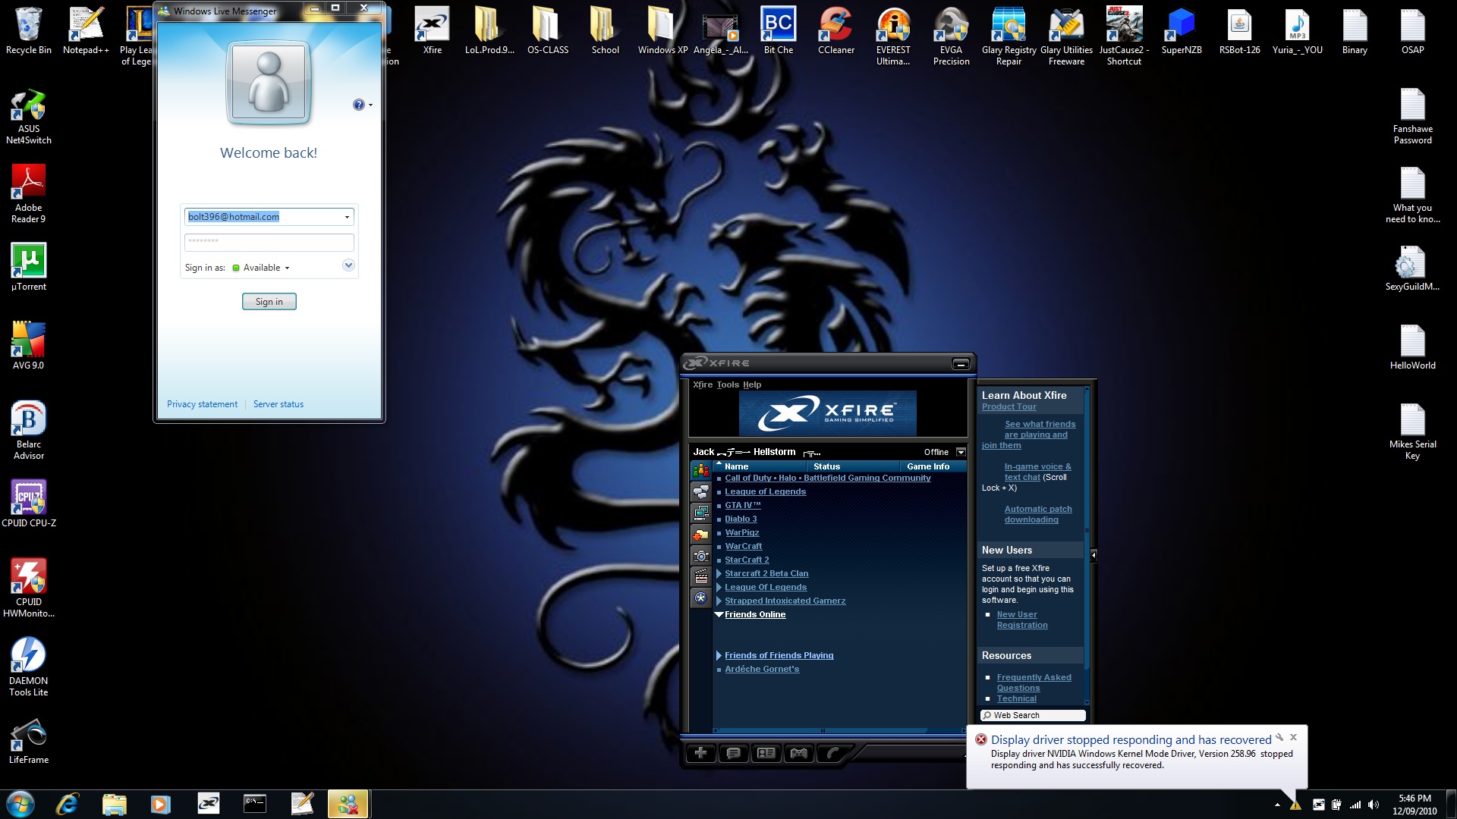
Task: Open Xfire videos clapperboard sidebar icon
Action: point(700,577)
